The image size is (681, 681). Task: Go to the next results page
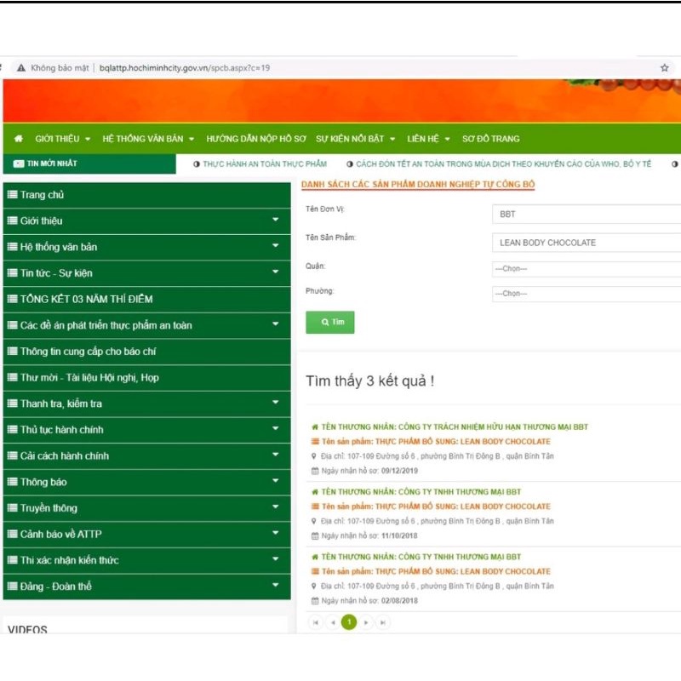click(x=366, y=622)
